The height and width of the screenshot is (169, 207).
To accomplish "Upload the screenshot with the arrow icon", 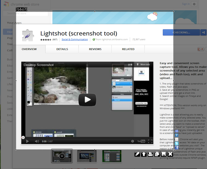I will tap(144, 154).
